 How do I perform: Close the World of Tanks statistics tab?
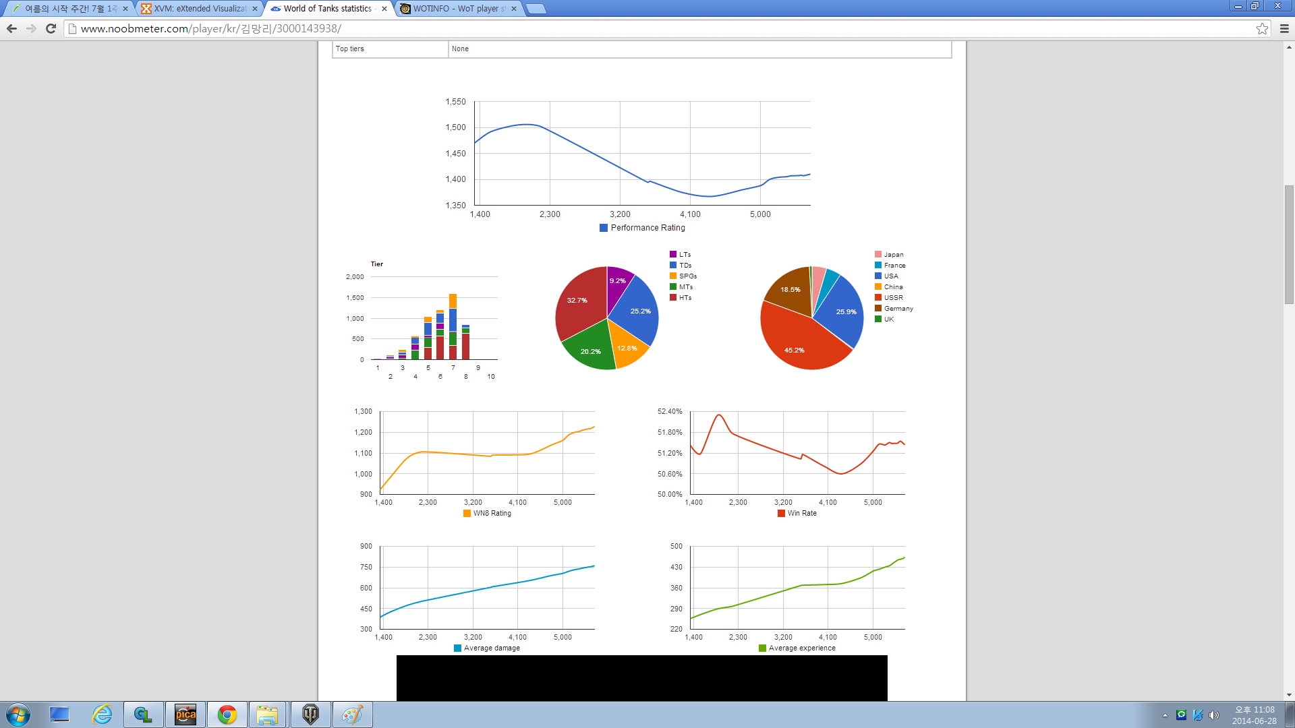pos(384,9)
